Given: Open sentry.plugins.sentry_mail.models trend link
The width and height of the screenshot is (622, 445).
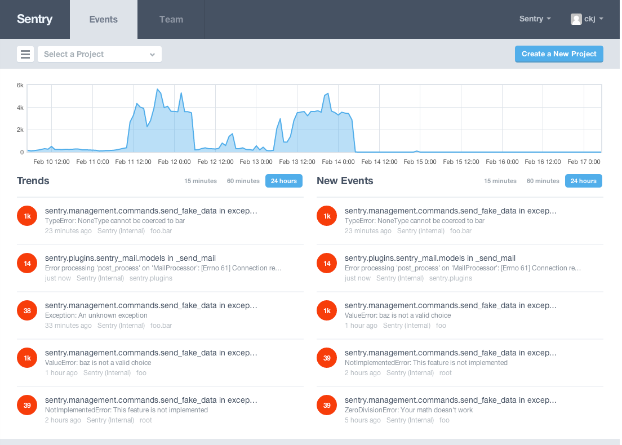Looking at the screenshot, I should (130, 258).
